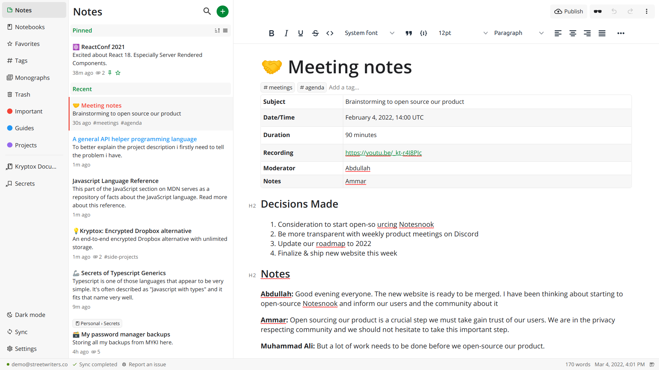
Task: Insert inline code formatting
Action: pos(330,33)
